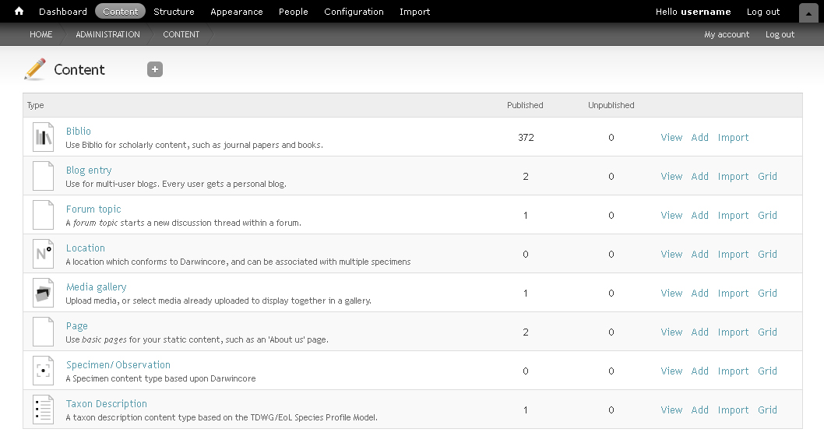Open the Configuration menu
The width and height of the screenshot is (824, 436).
click(x=354, y=12)
